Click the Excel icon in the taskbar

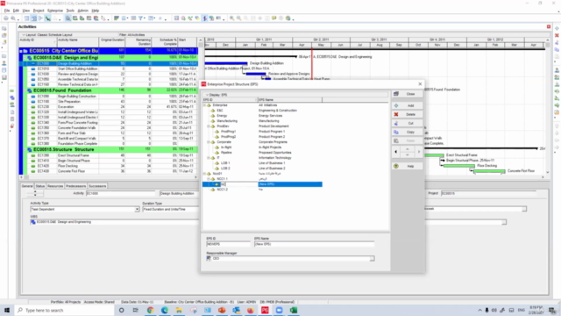pos(294,310)
